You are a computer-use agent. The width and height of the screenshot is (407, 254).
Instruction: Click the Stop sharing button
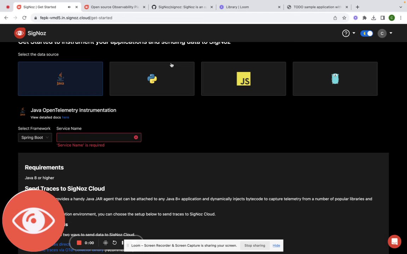click(255, 246)
